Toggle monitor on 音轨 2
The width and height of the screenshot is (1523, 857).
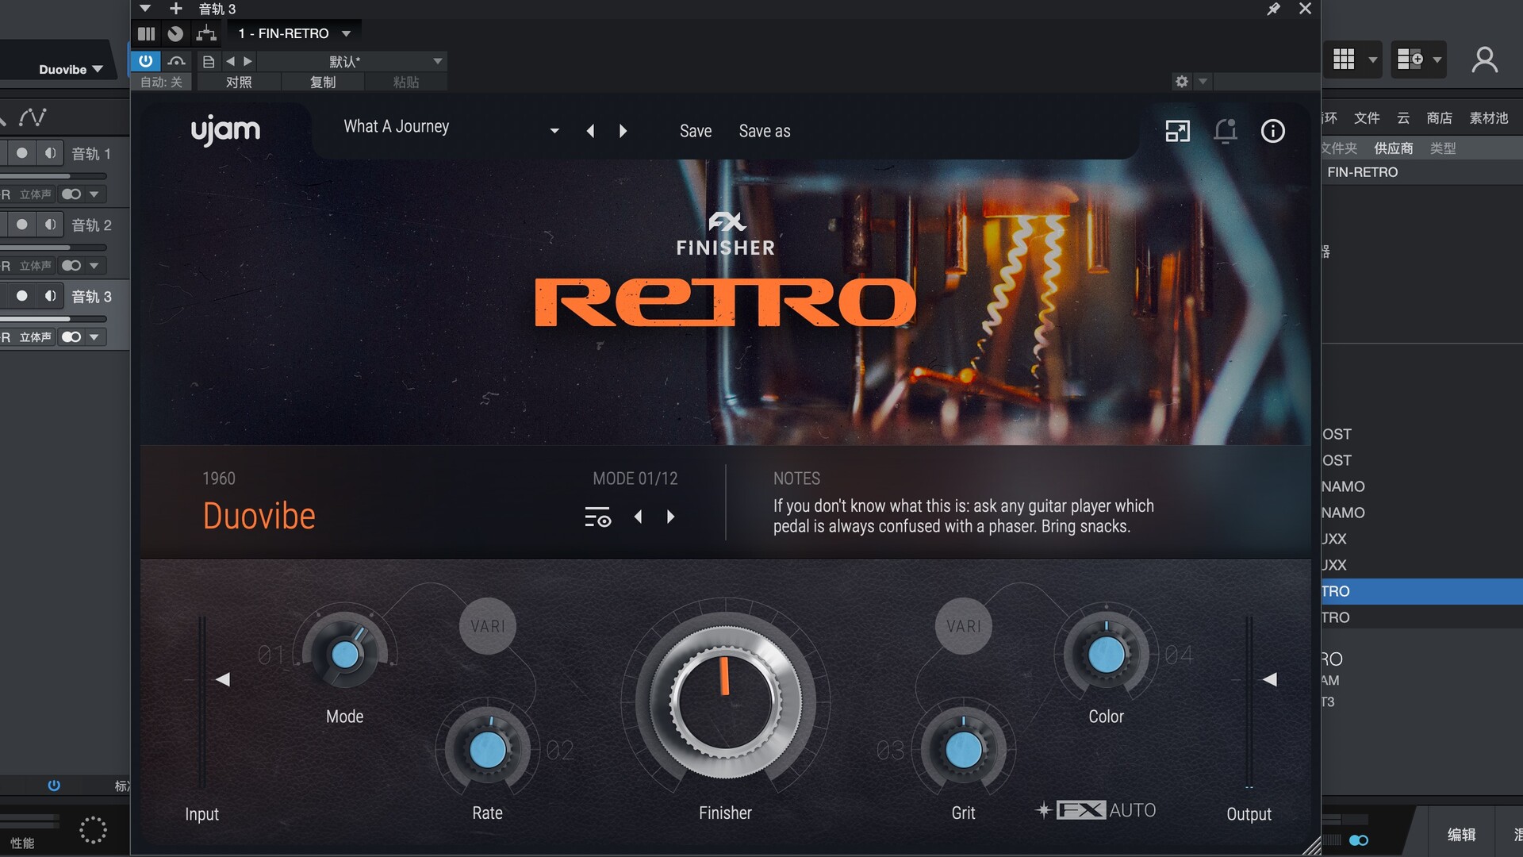point(50,225)
